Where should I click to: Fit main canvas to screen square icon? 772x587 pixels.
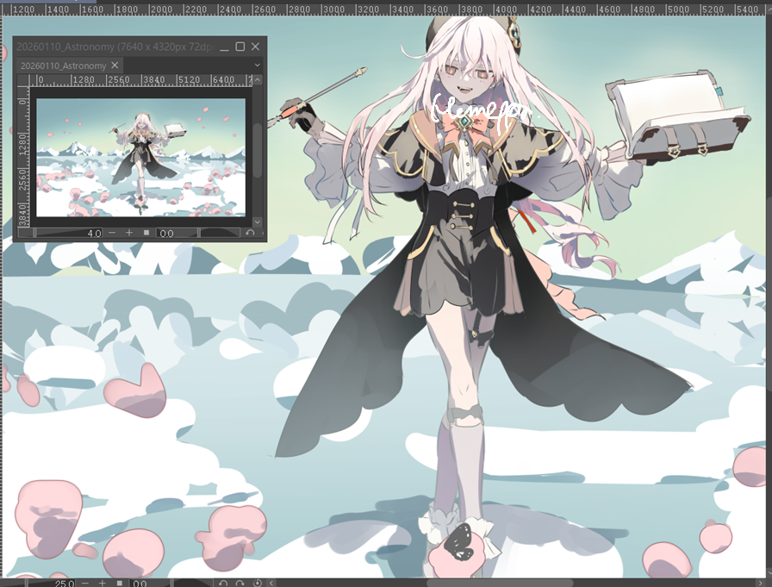pyautogui.click(x=119, y=583)
